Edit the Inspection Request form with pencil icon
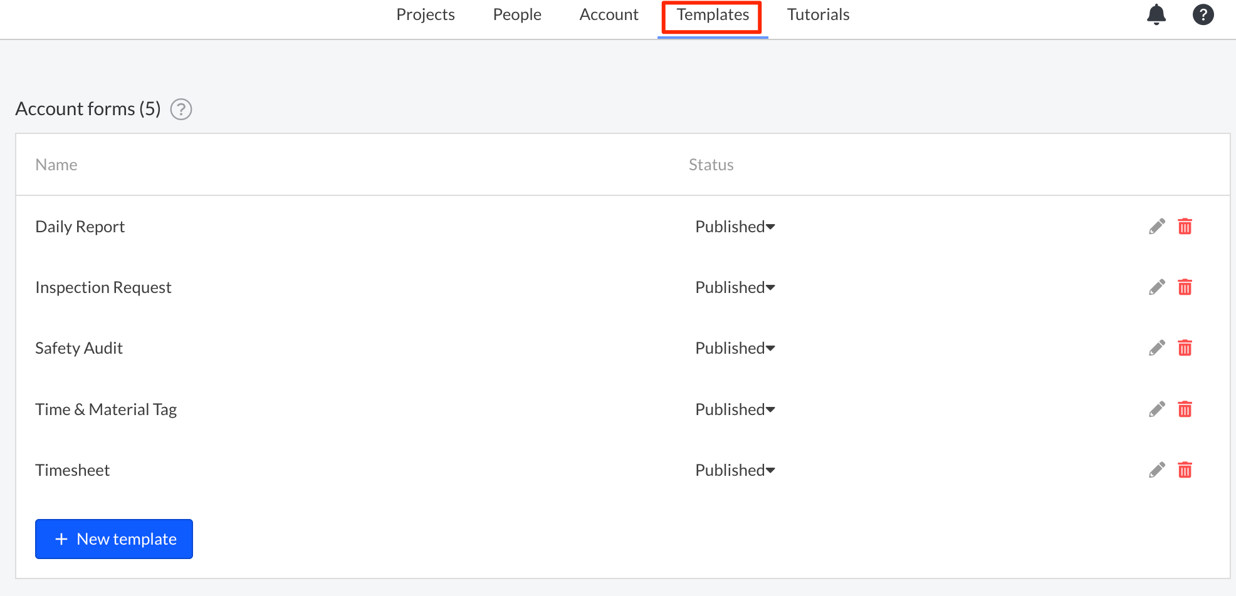This screenshot has height=596, width=1236. 1157,287
